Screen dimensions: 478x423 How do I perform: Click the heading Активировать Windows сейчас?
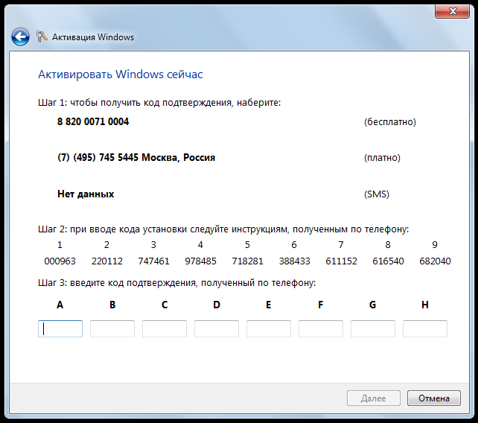point(120,74)
